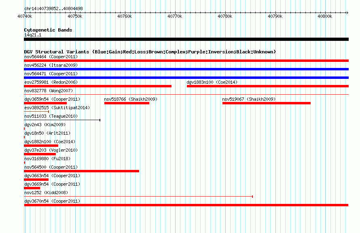Click the dgv3670n54 (Cooper2011) label
Viewport: 360px width, 233px height.
coord(52,201)
